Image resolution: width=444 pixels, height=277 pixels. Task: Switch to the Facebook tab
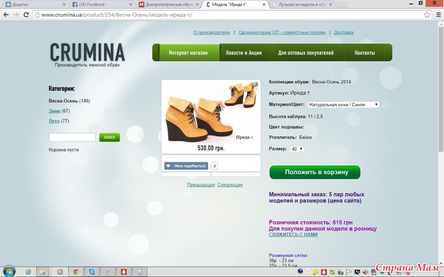point(102,4)
